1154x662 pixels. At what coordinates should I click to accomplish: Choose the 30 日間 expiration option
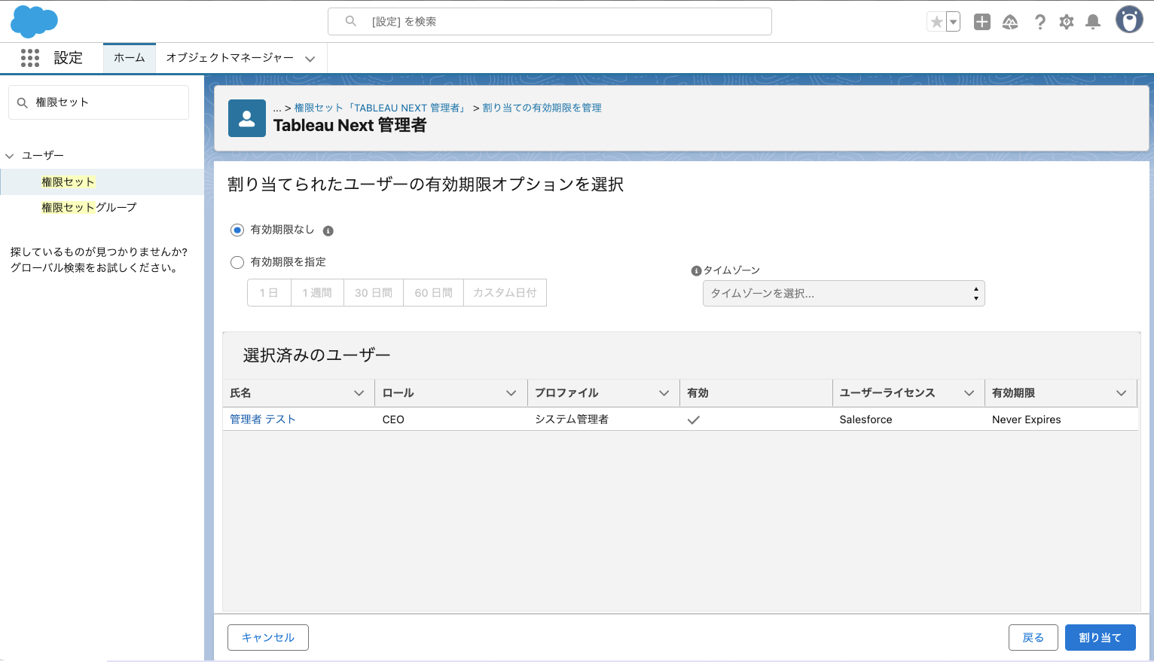point(374,293)
